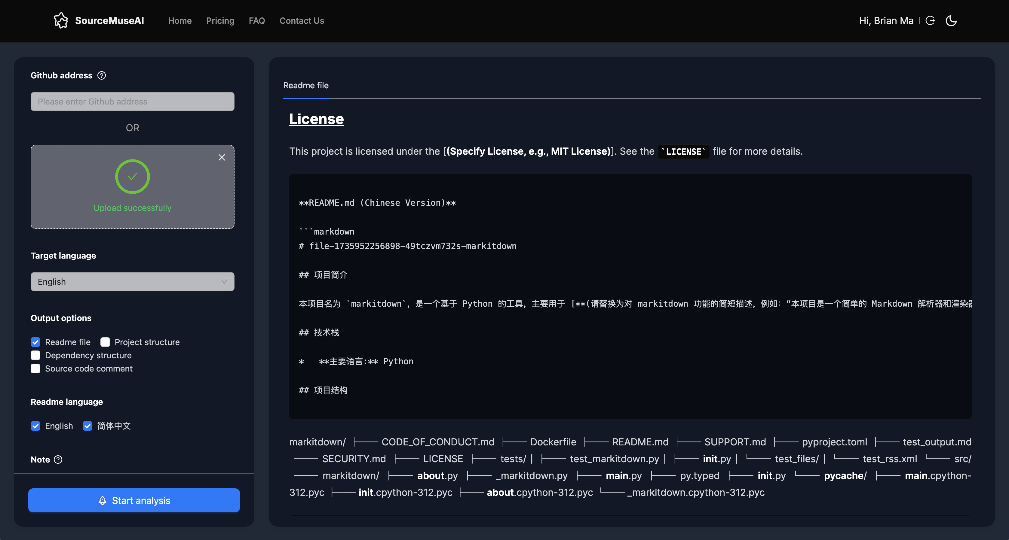Click the help circle icon next to Github address
Image resolution: width=1009 pixels, height=540 pixels.
pyautogui.click(x=102, y=75)
